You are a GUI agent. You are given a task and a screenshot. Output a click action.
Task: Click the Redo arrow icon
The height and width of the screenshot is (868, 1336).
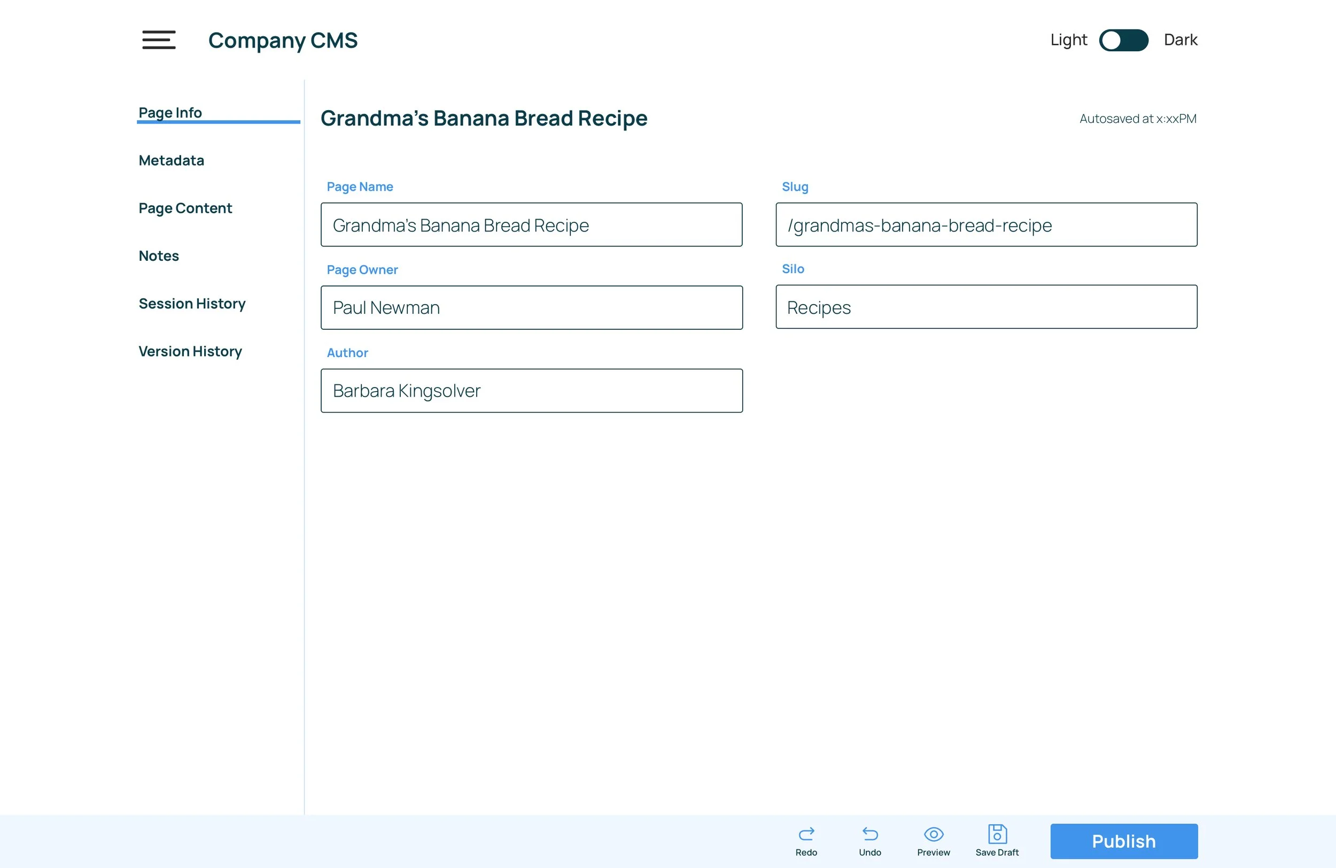coord(806,834)
